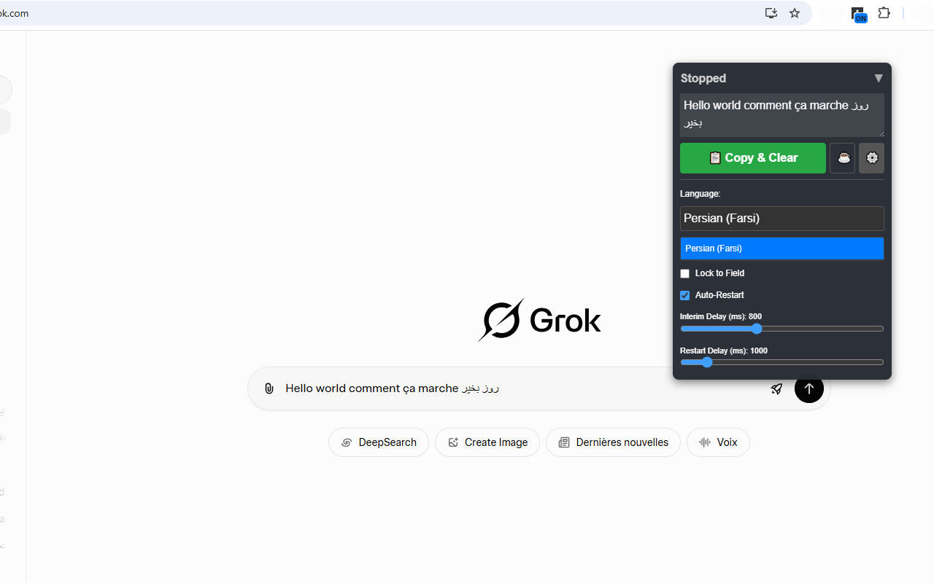Click the extension's transcript text area
The width and height of the screenshot is (934, 583).
click(x=782, y=115)
